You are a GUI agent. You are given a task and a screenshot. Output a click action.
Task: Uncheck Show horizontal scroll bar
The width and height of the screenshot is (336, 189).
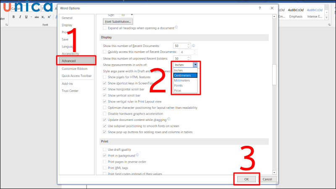coord(105,89)
